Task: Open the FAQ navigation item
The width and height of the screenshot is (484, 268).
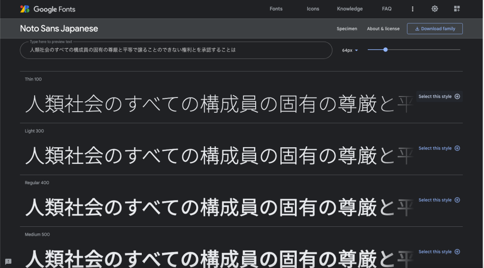Action: [387, 9]
